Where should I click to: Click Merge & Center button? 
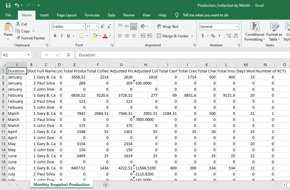[173, 36]
